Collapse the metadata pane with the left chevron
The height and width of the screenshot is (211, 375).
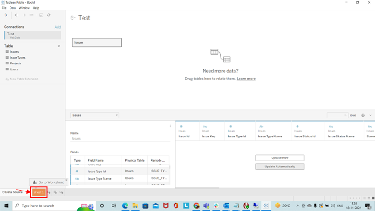170,126
